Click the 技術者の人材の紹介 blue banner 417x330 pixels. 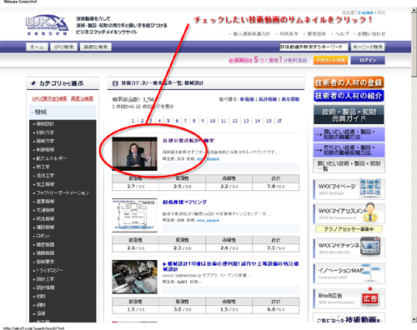click(x=349, y=96)
